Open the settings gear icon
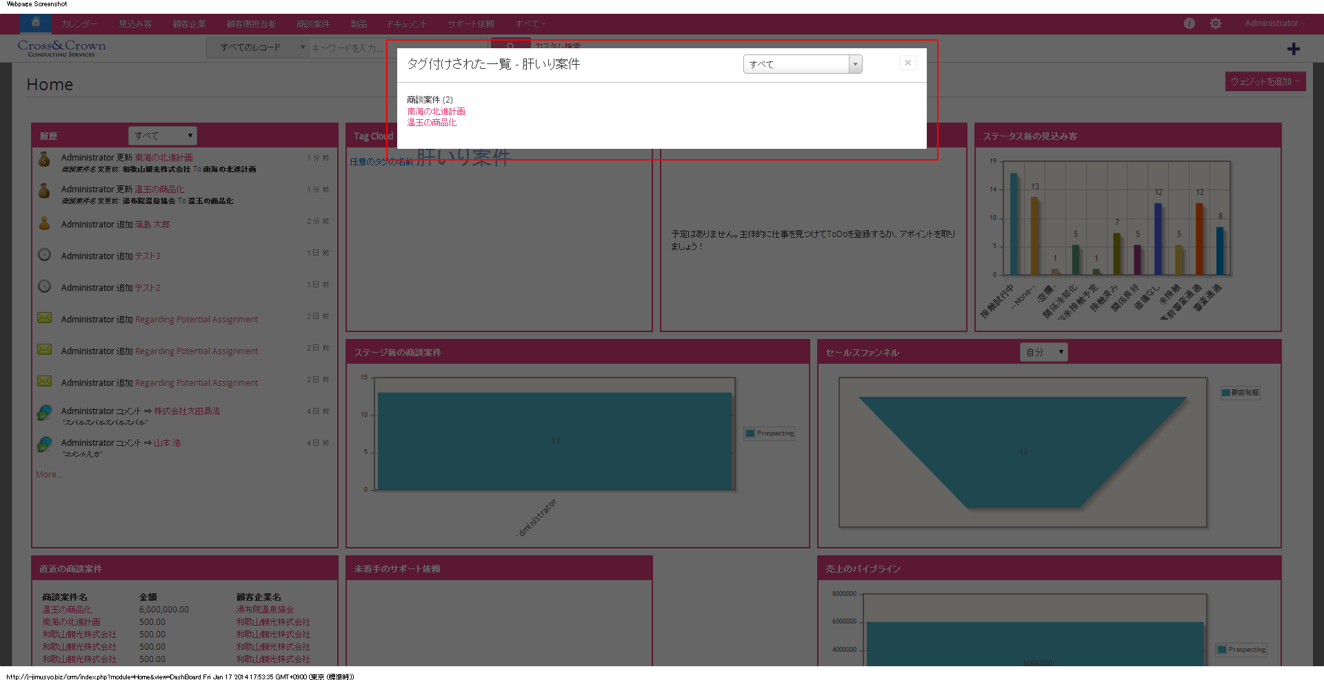The image size is (1324, 680). pyautogui.click(x=1216, y=23)
